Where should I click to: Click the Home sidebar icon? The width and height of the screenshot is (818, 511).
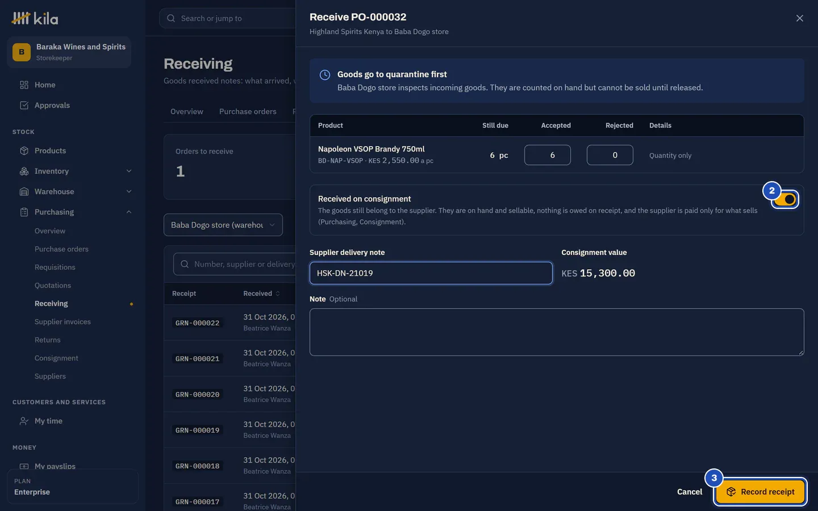(x=24, y=85)
